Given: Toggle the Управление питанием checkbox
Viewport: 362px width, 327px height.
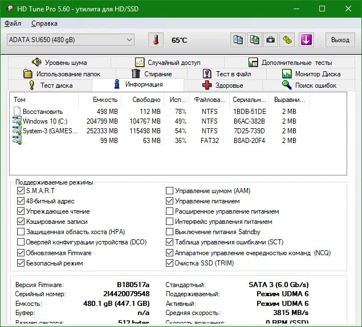Looking at the screenshot, I should tap(169, 201).
